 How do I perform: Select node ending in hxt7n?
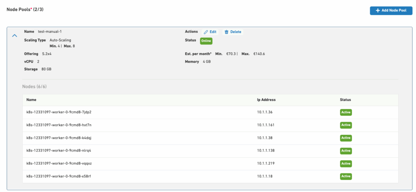tap(62, 125)
